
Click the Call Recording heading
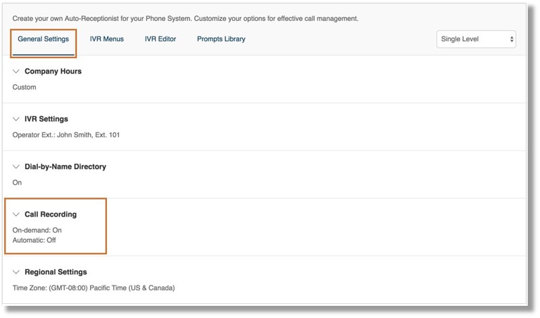point(51,214)
